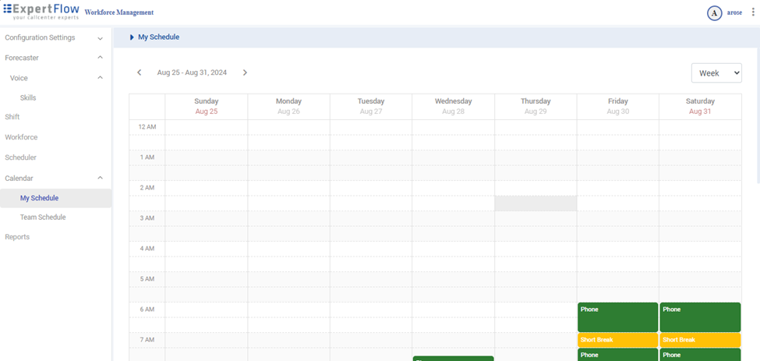Screen dimensions: 760x361
Task: Collapse My Schedule header triangle
Action: click(x=132, y=37)
